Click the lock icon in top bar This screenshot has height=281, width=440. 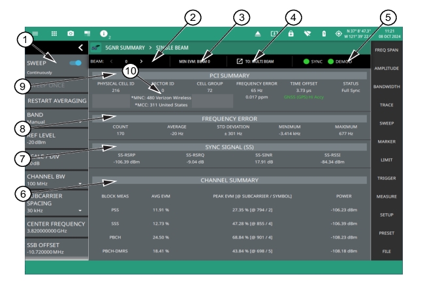tap(291, 33)
